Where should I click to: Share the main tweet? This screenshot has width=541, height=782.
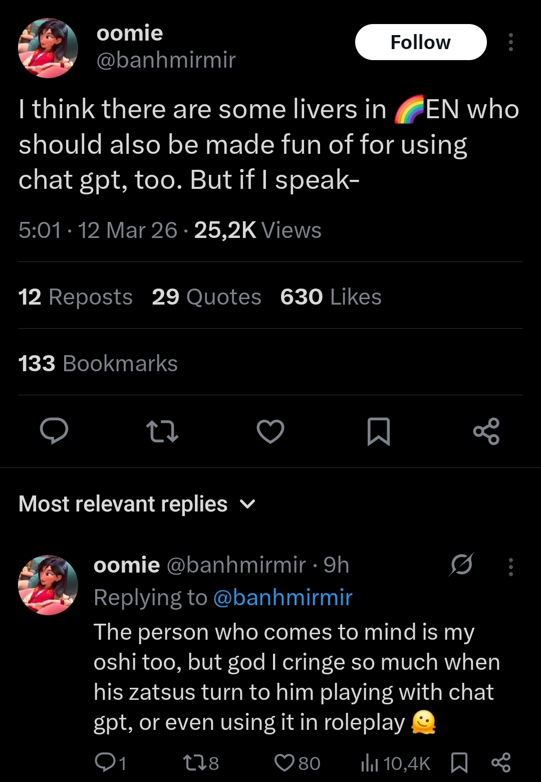pos(486,431)
